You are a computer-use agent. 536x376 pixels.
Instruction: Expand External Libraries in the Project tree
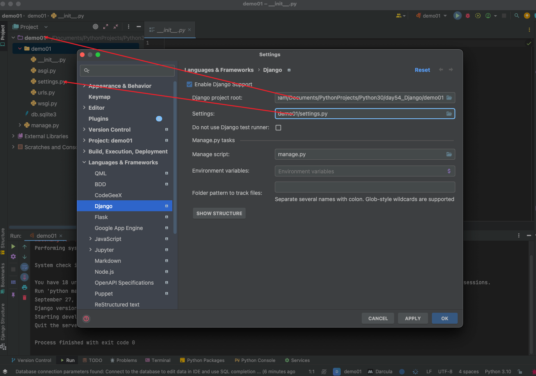pos(13,136)
